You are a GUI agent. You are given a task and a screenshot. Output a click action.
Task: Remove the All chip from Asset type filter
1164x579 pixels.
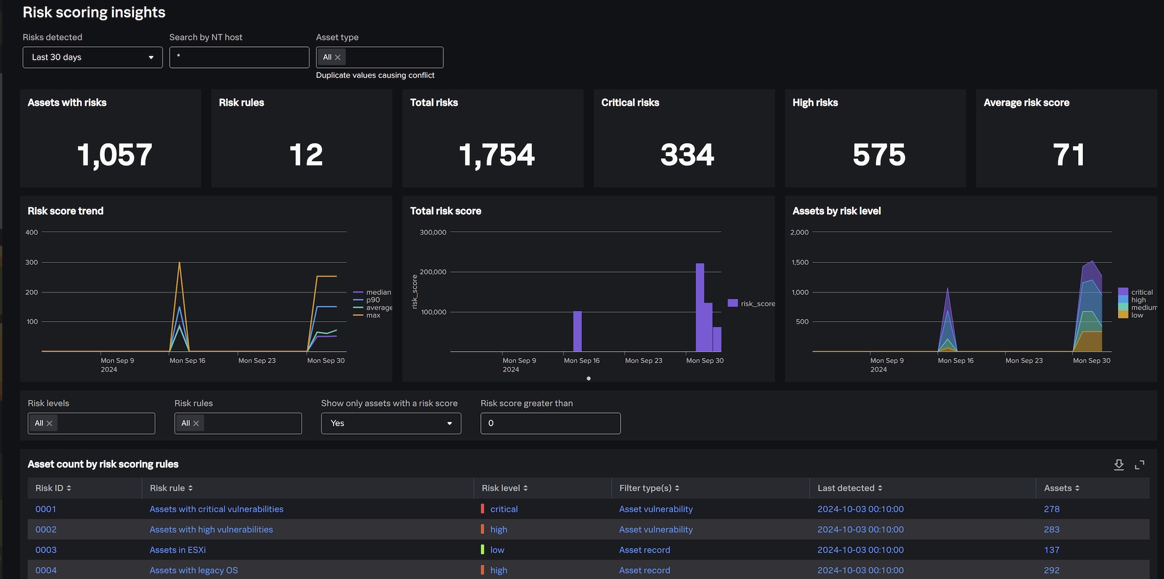(x=339, y=57)
